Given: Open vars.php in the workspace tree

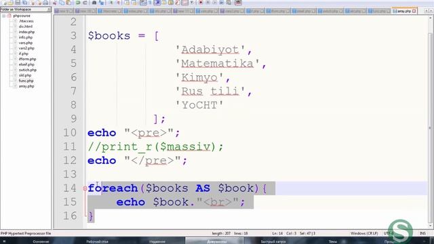Looking at the screenshot, I should tap(26, 43).
